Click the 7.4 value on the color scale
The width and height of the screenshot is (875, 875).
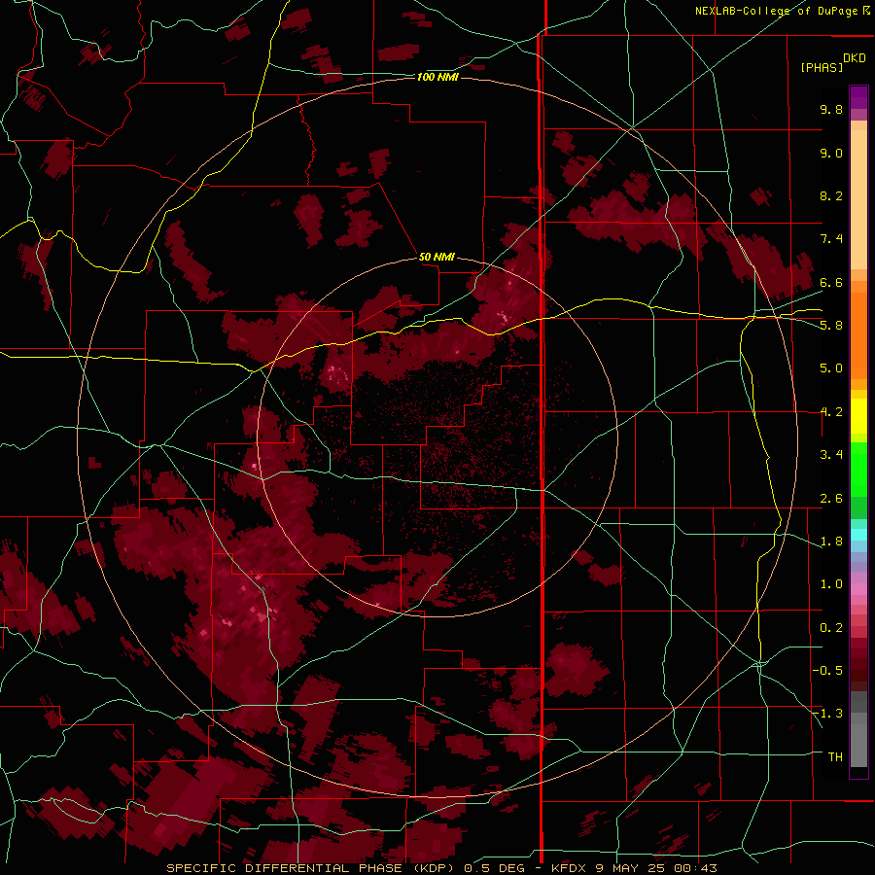click(x=831, y=239)
